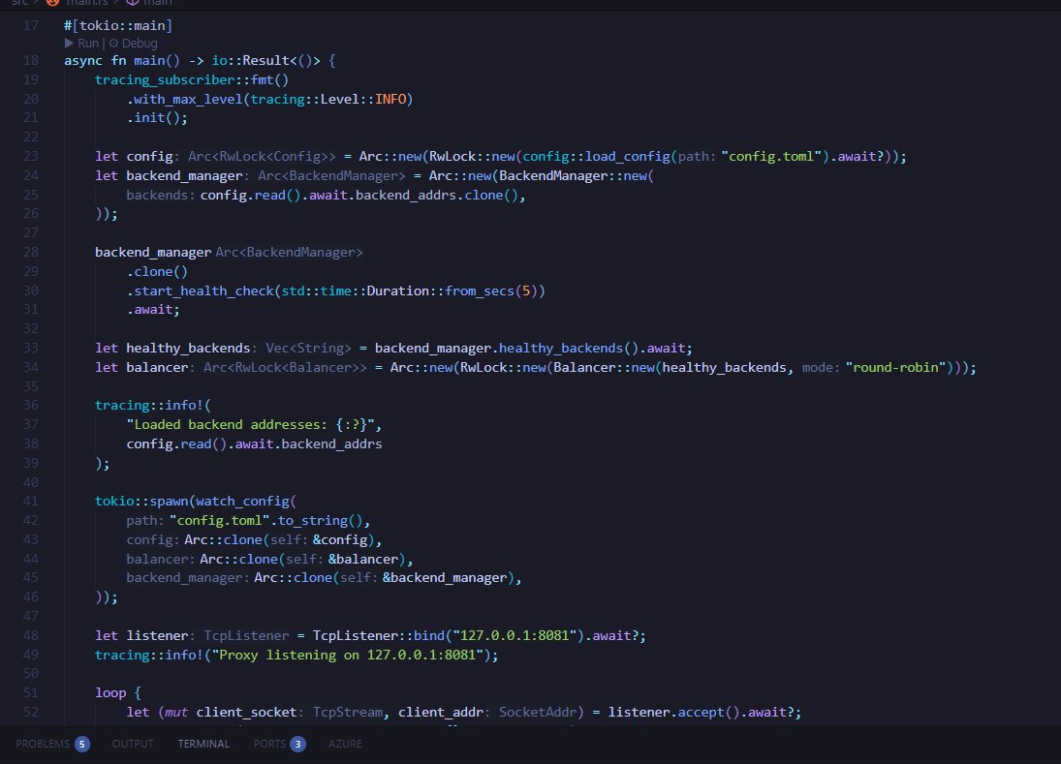1061x764 pixels.
Task: Click the BackendManager::new call
Action: [573, 176]
